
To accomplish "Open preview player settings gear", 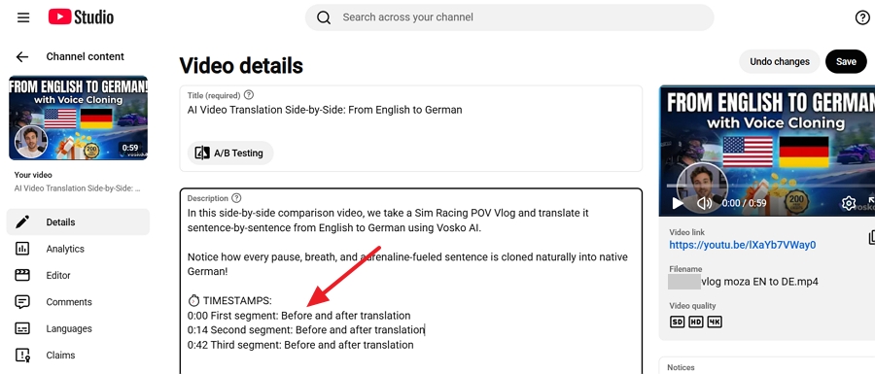I will pyautogui.click(x=848, y=203).
